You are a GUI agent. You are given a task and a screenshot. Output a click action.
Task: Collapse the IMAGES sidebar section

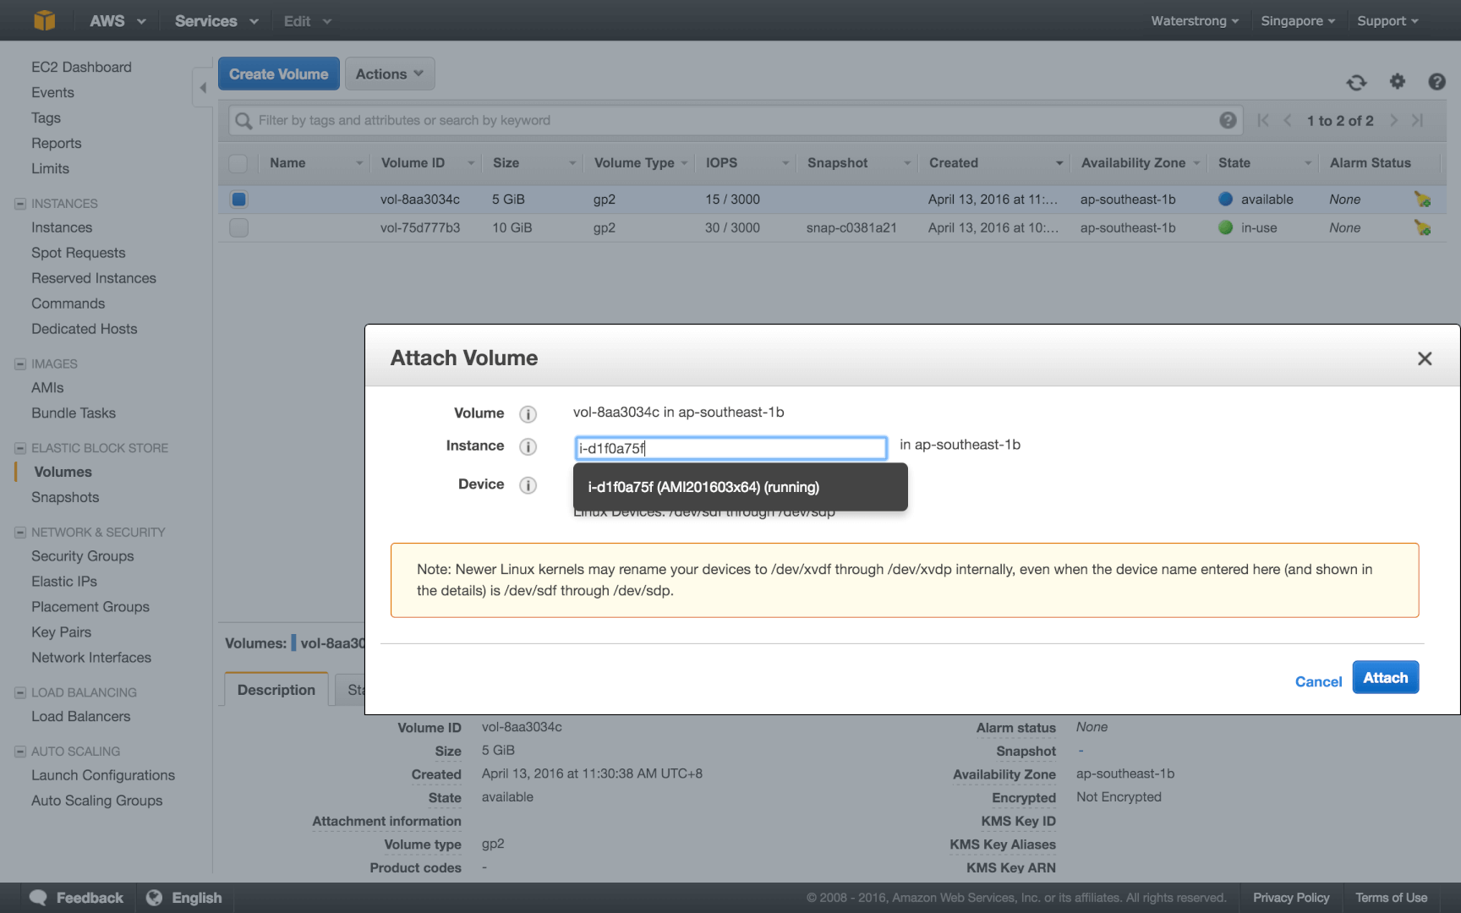click(x=20, y=364)
